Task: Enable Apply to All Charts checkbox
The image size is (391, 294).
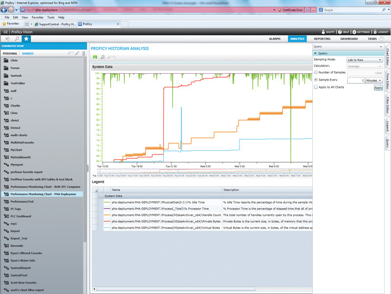Action: coord(316,87)
